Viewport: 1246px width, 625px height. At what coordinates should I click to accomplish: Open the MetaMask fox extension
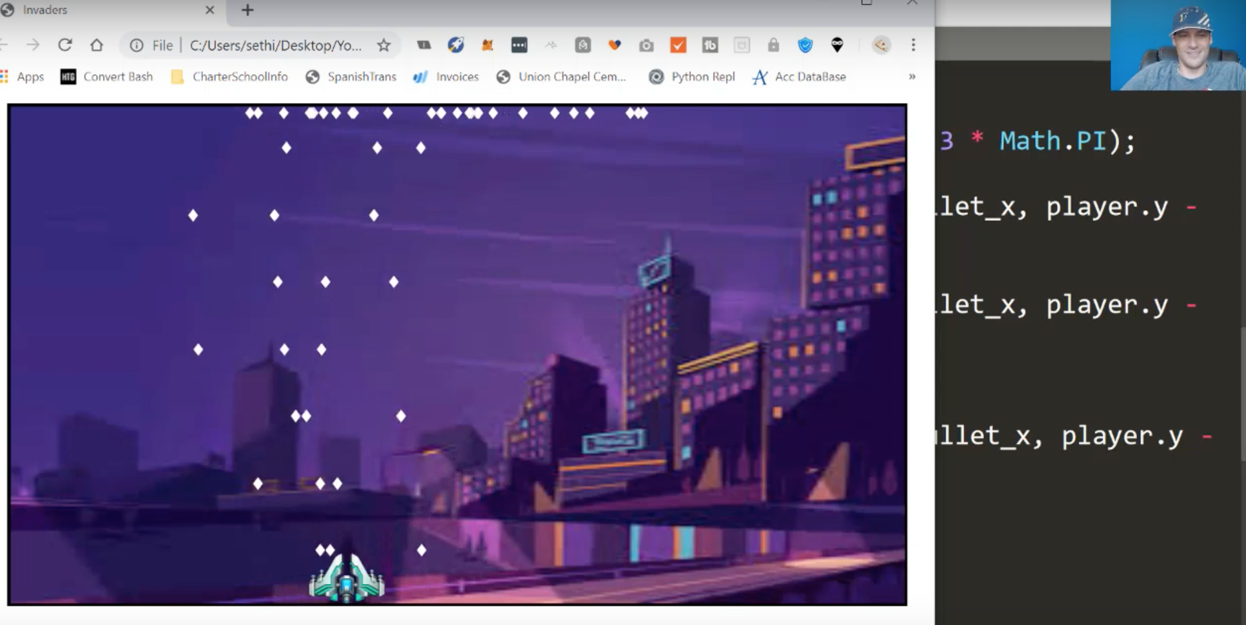[x=487, y=45]
